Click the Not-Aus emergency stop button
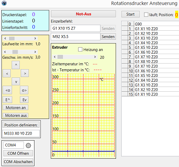 pyautogui.click(x=83, y=14)
